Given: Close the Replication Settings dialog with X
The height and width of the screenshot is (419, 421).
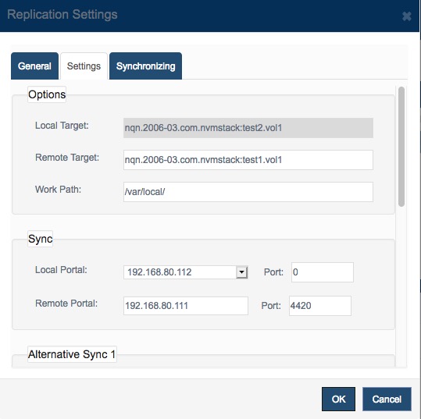Looking at the screenshot, I should (407, 16).
